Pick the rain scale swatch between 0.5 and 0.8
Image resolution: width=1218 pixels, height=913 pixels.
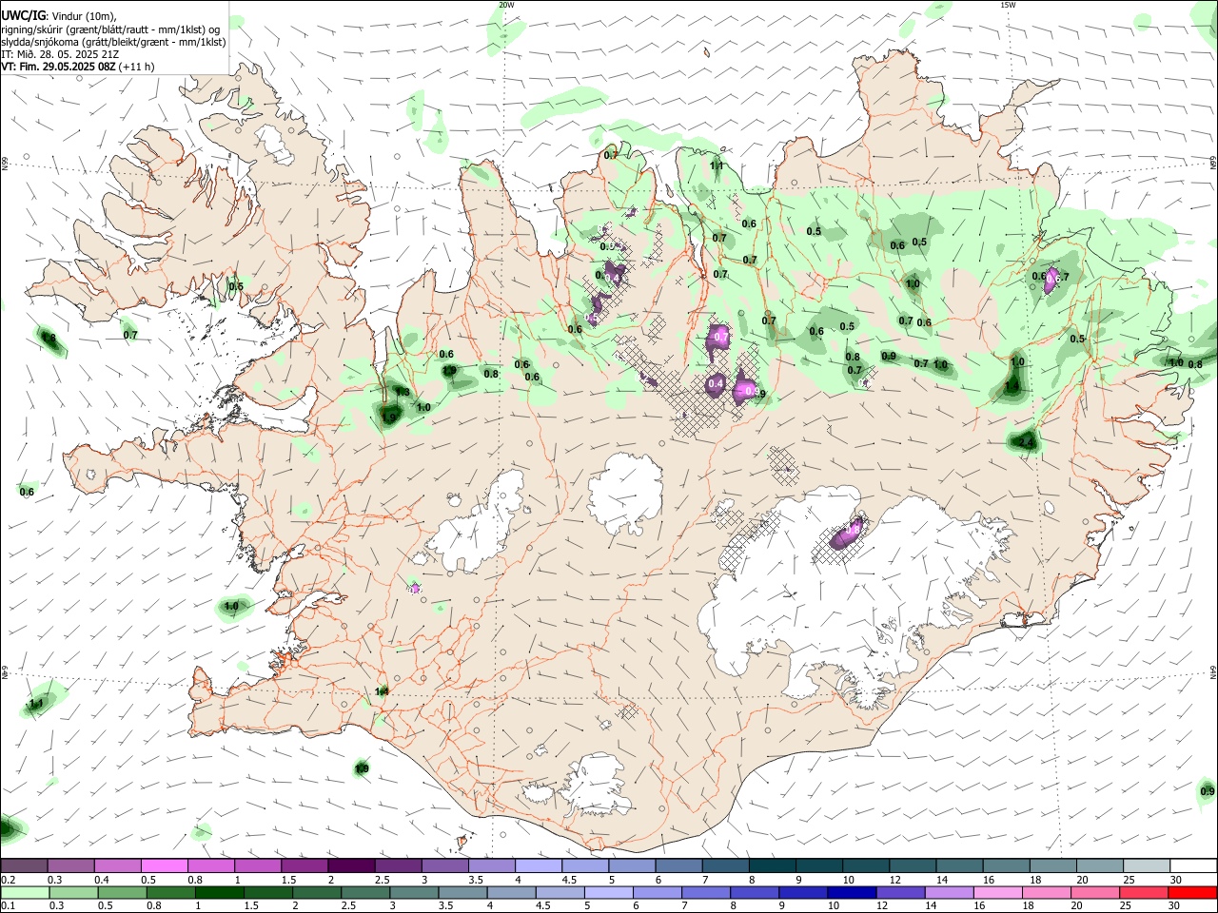point(122,892)
